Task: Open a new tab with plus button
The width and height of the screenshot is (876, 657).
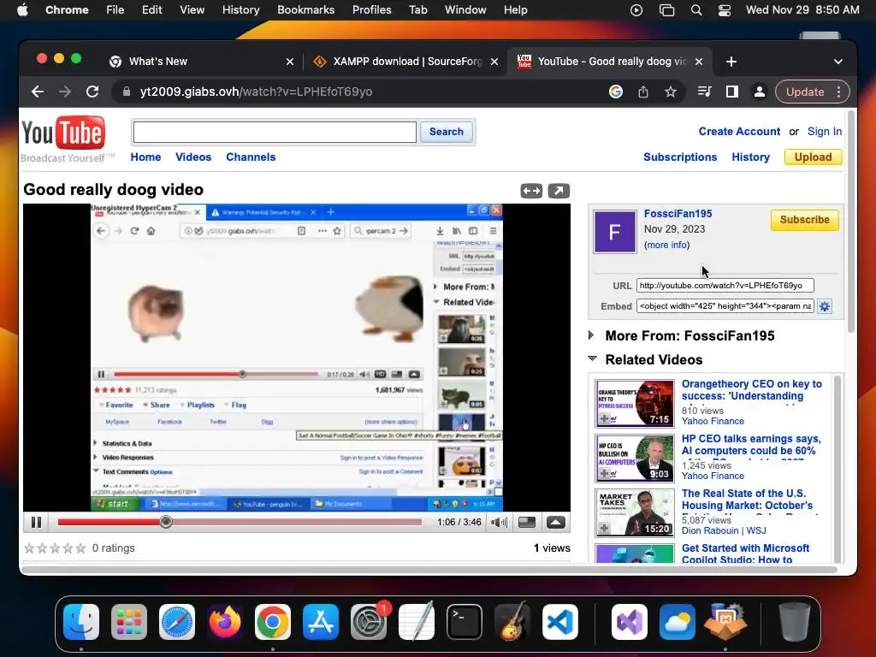Action: click(731, 62)
